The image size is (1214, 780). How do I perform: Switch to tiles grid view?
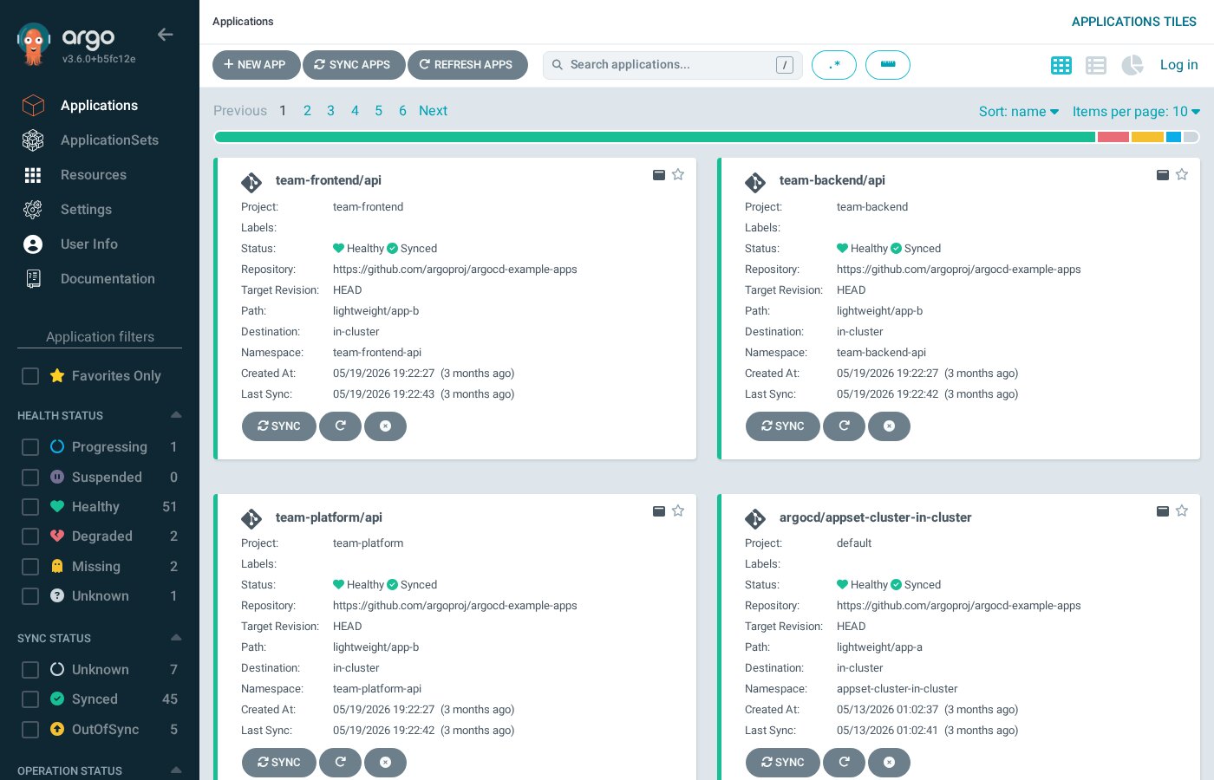coord(1061,65)
